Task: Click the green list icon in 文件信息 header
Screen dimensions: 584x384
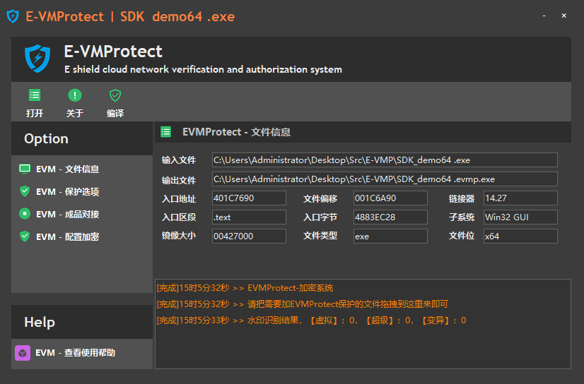Action: click(165, 132)
